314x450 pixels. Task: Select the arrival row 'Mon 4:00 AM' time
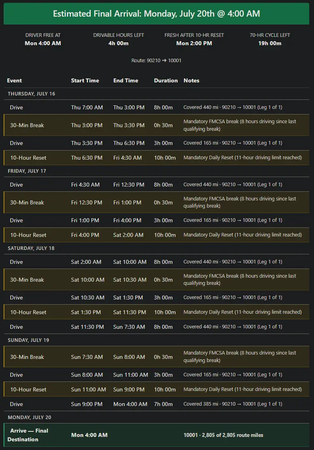tap(89, 435)
